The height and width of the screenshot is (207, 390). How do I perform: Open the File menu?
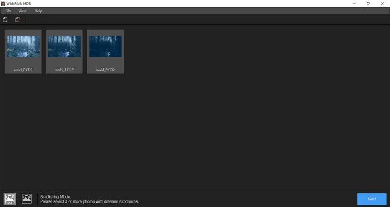coord(8,11)
